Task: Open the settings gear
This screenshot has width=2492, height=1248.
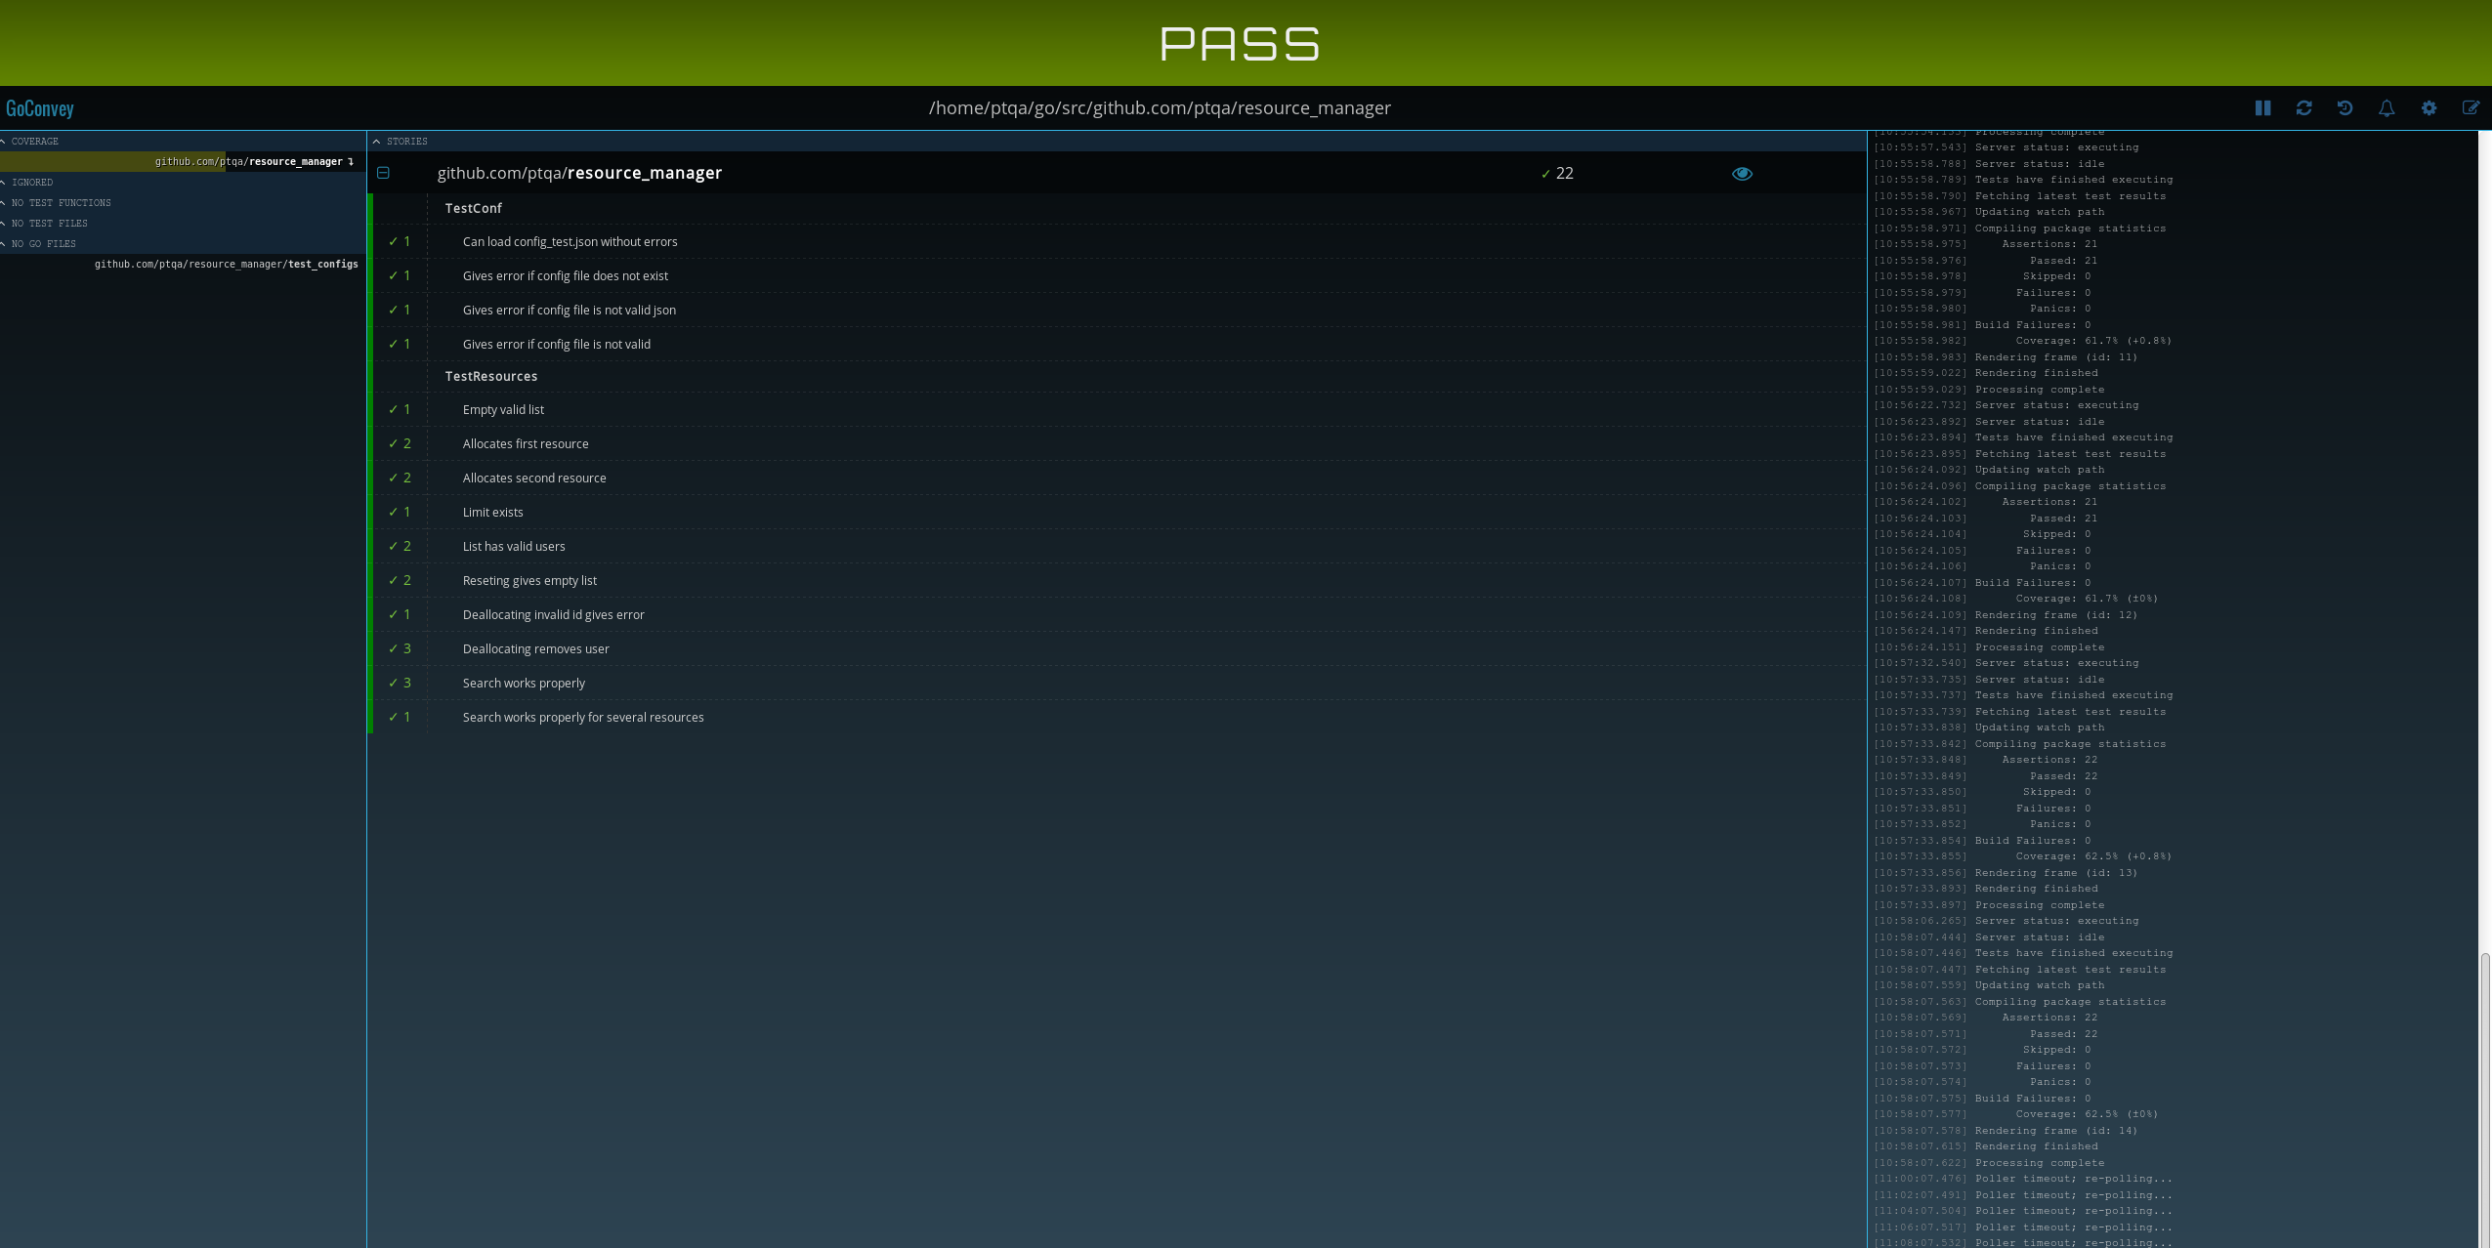Action: (x=2429, y=108)
